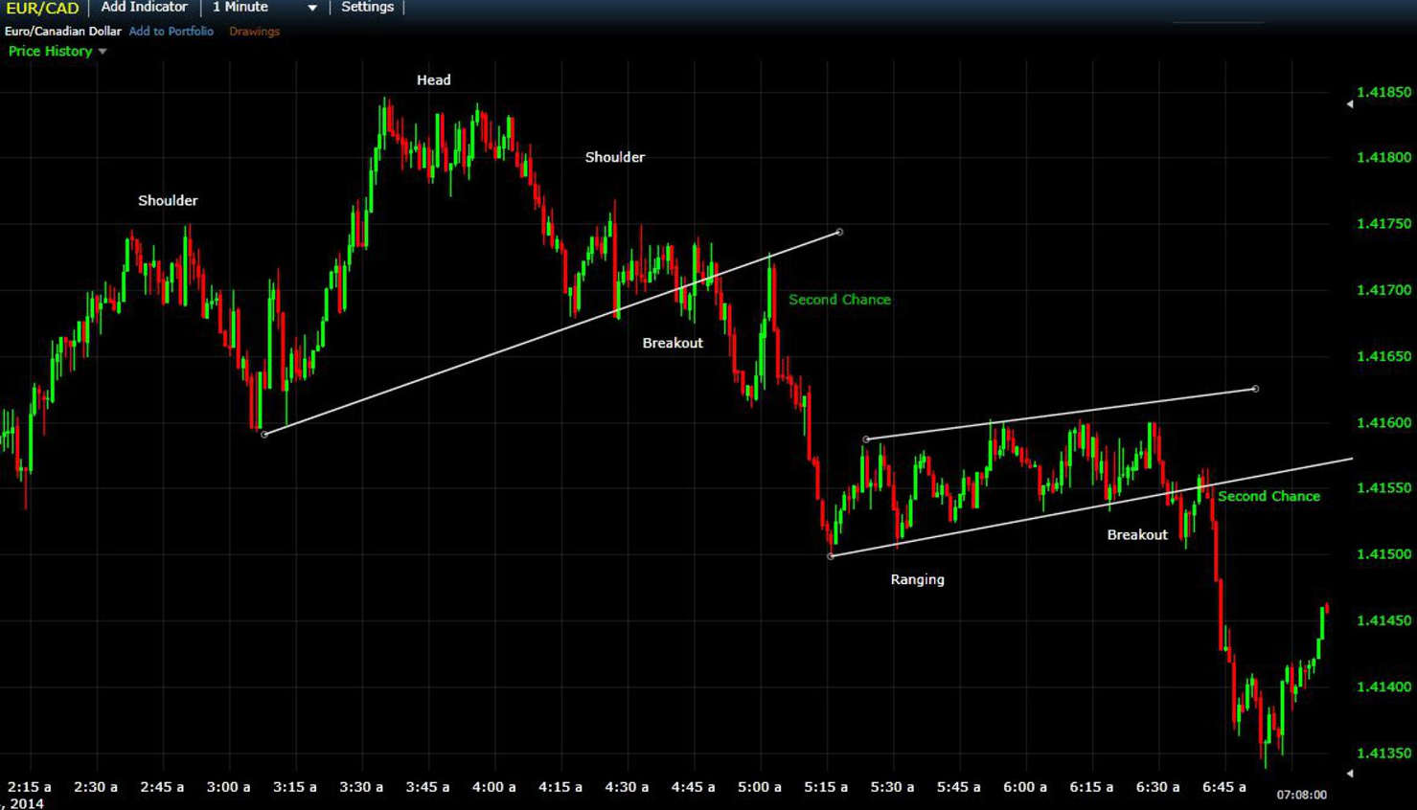The width and height of the screenshot is (1417, 810).
Task: Select the upper green Second Chance label
Action: 839,300
